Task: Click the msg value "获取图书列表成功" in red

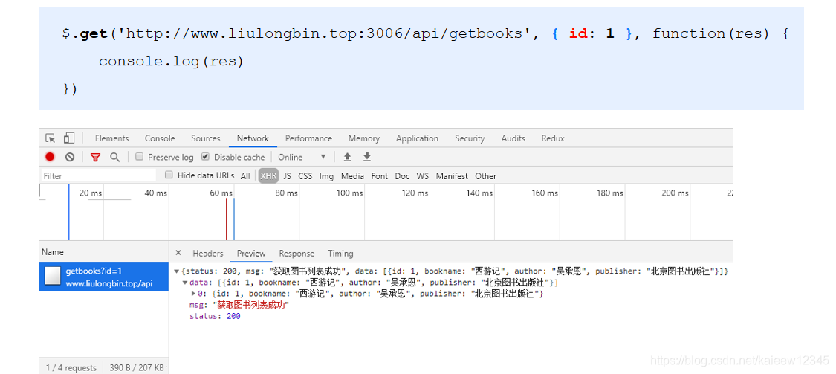Action: pyautogui.click(x=250, y=305)
